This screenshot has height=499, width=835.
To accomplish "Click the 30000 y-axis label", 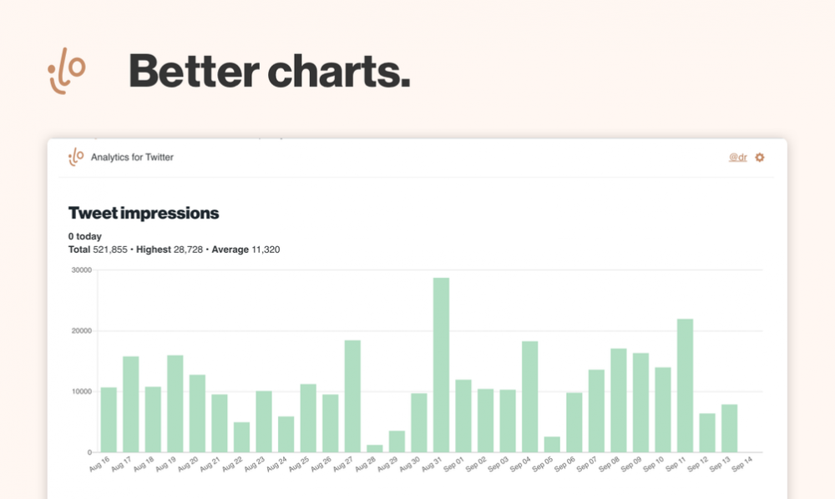I will click(x=81, y=270).
